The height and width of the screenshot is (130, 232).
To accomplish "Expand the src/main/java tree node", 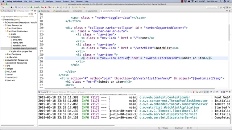I will [x=6, y=28].
